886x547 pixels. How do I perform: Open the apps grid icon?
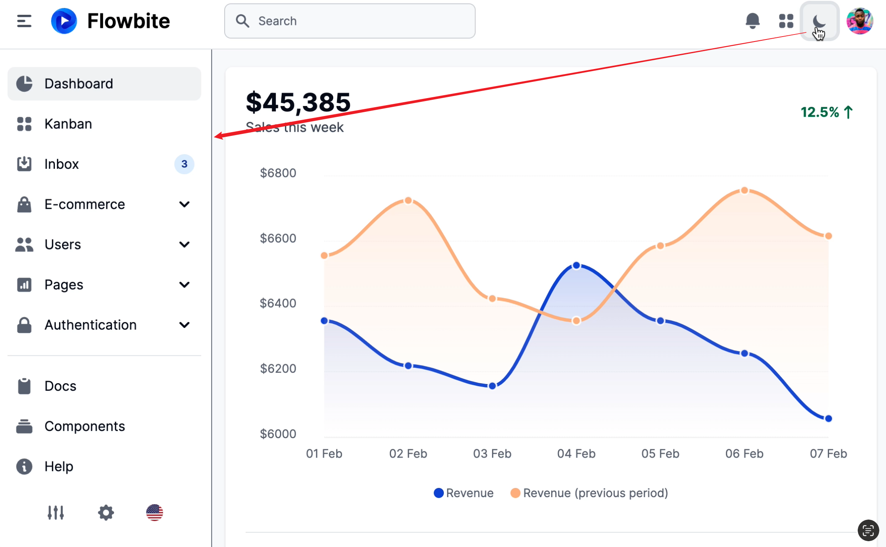click(x=786, y=21)
